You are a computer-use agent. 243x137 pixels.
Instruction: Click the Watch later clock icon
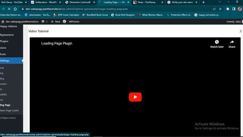click(x=217, y=42)
